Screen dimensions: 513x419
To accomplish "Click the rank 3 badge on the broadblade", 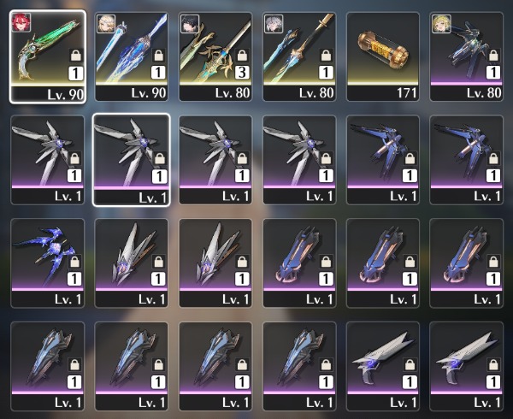I will coord(242,73).
